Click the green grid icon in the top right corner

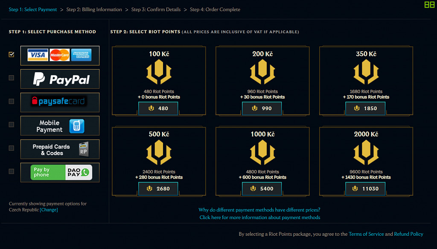tap(430, 6)
